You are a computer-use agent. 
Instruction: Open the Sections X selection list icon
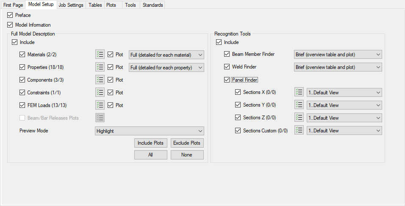(299, 93)
